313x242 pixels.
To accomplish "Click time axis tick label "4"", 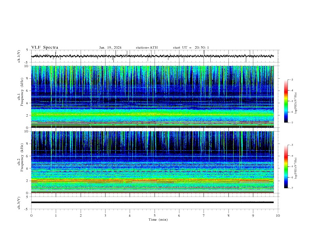I will point(130,216).
